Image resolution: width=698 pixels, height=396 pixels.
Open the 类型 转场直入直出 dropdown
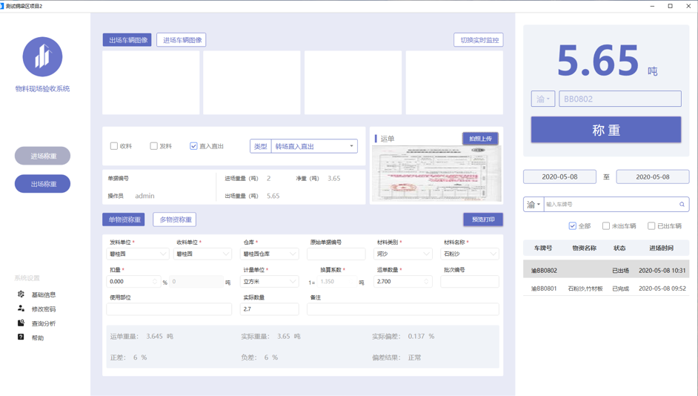[x=314, y=146]
